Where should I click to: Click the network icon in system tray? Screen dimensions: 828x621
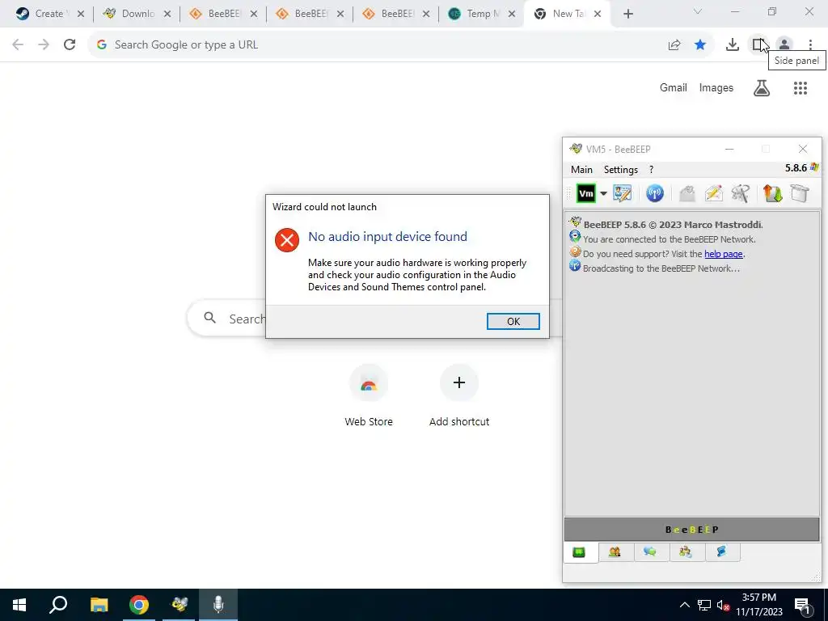(x=703, y=605)
